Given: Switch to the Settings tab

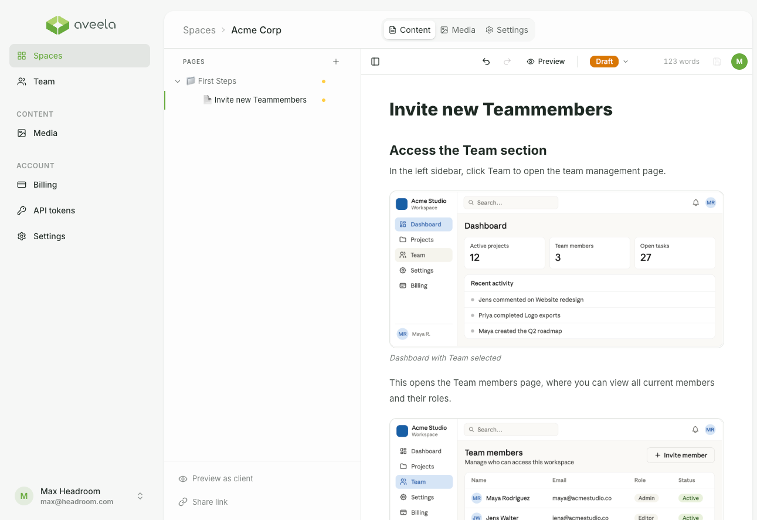Looking at the screenshot, I should (x=507, y=30).
